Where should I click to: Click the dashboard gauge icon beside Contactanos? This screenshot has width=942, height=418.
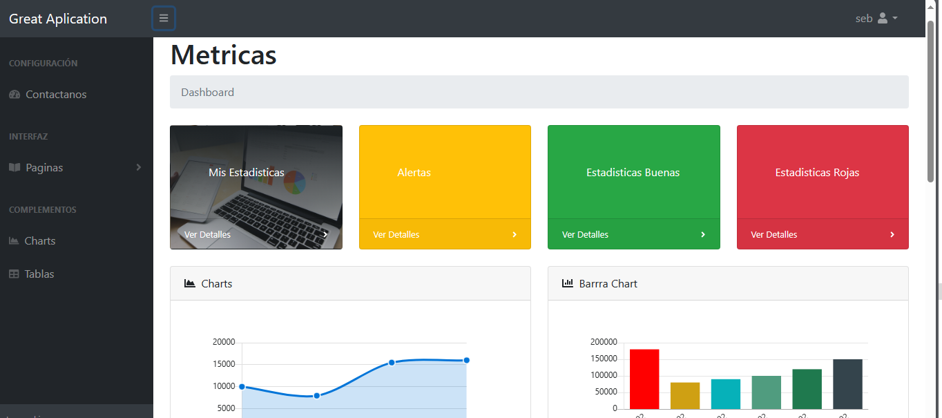(x=15, y=95)
